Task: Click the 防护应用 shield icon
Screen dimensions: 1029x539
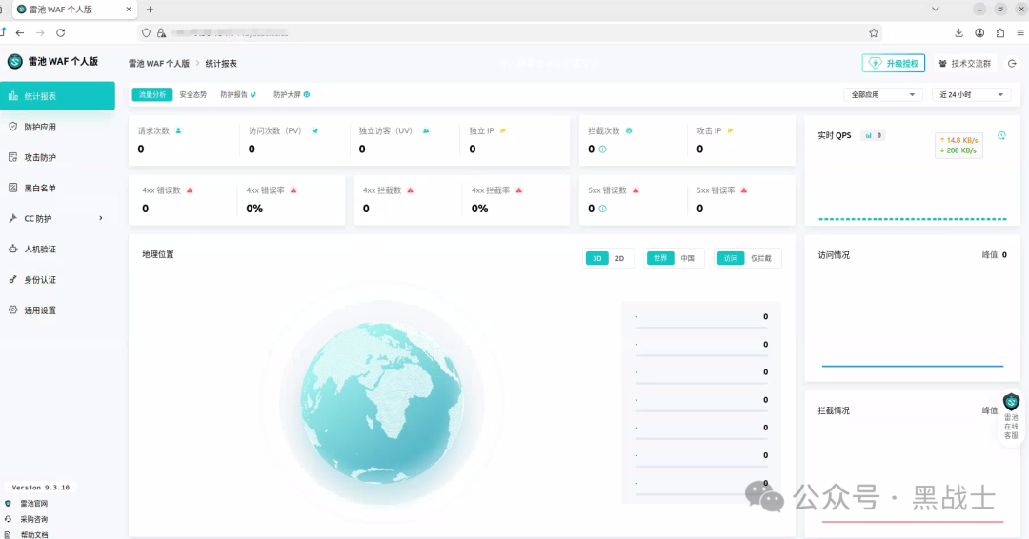Action: click(12, 126)
